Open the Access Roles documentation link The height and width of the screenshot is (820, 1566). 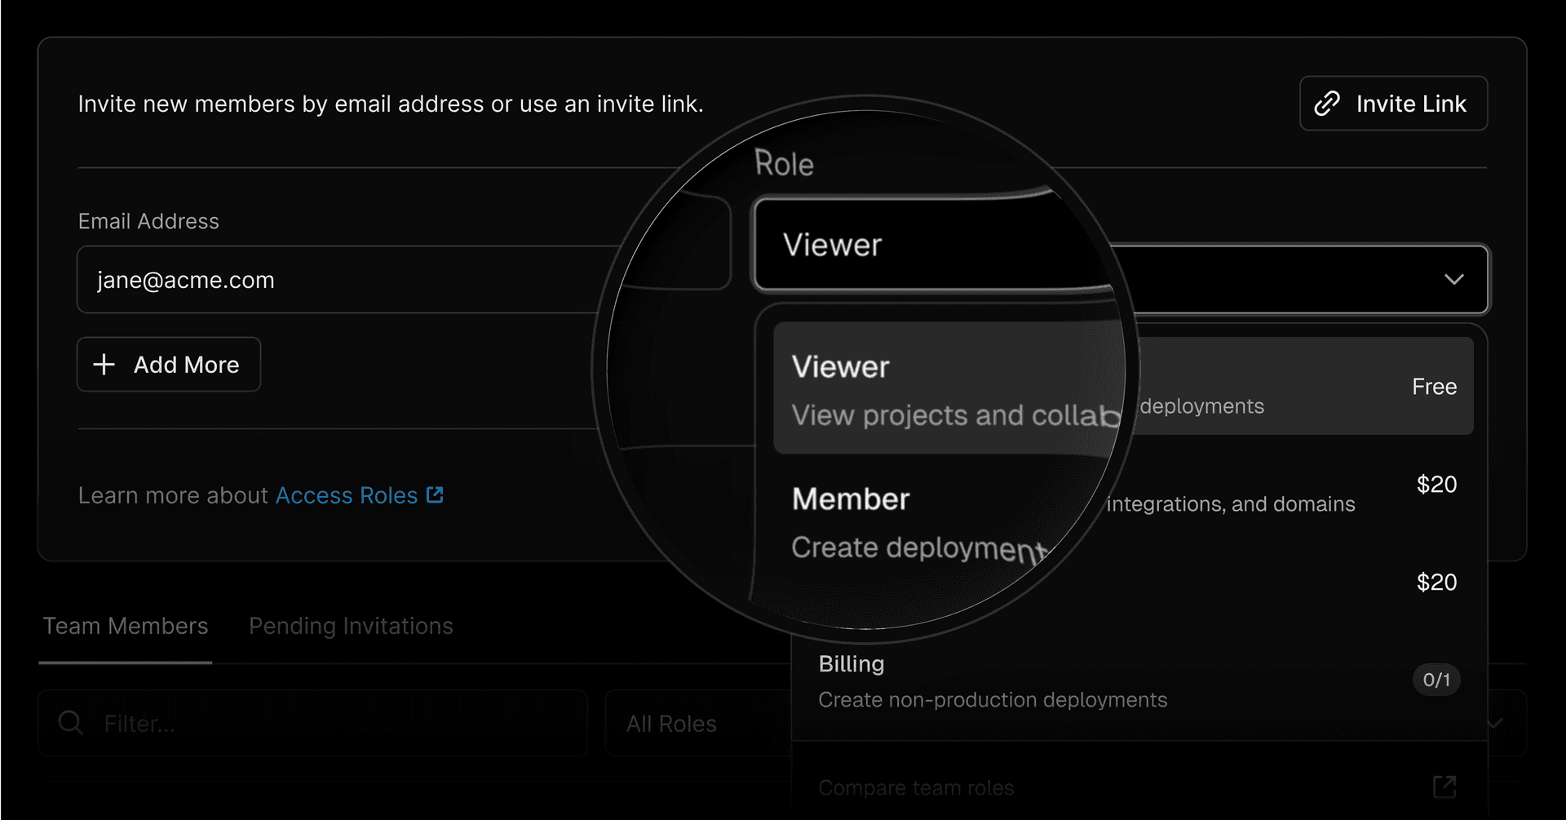[x=347, y=495]
